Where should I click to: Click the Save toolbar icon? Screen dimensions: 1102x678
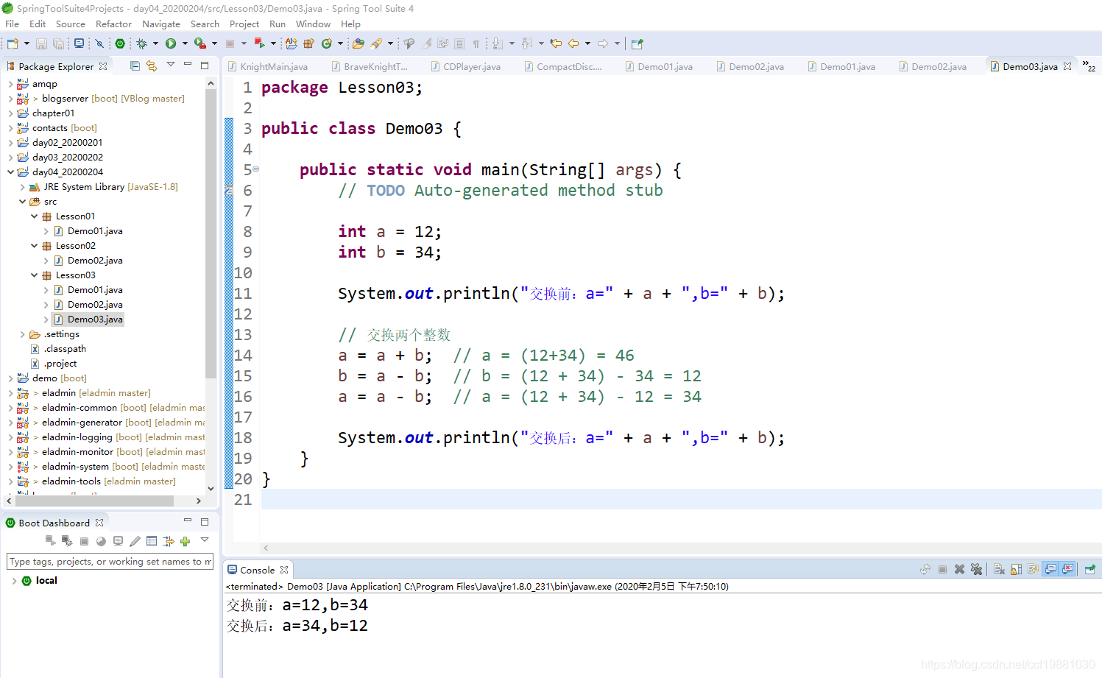tap(41, 43)
